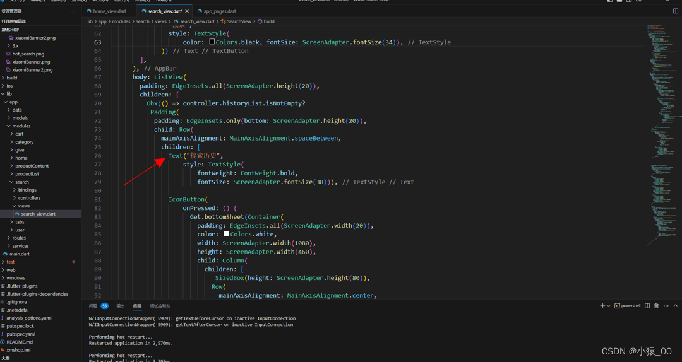Viewport: 682px width, 362px height.
Task: Select the powershell terminal entry
Action: (627, 306)
